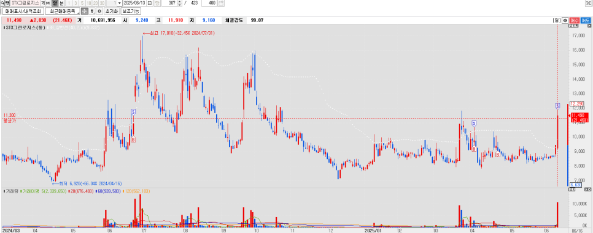Click the blue 매도 sell button
Image resolution: width=593 pixels, height=233 pixels.
coord(586,20)
